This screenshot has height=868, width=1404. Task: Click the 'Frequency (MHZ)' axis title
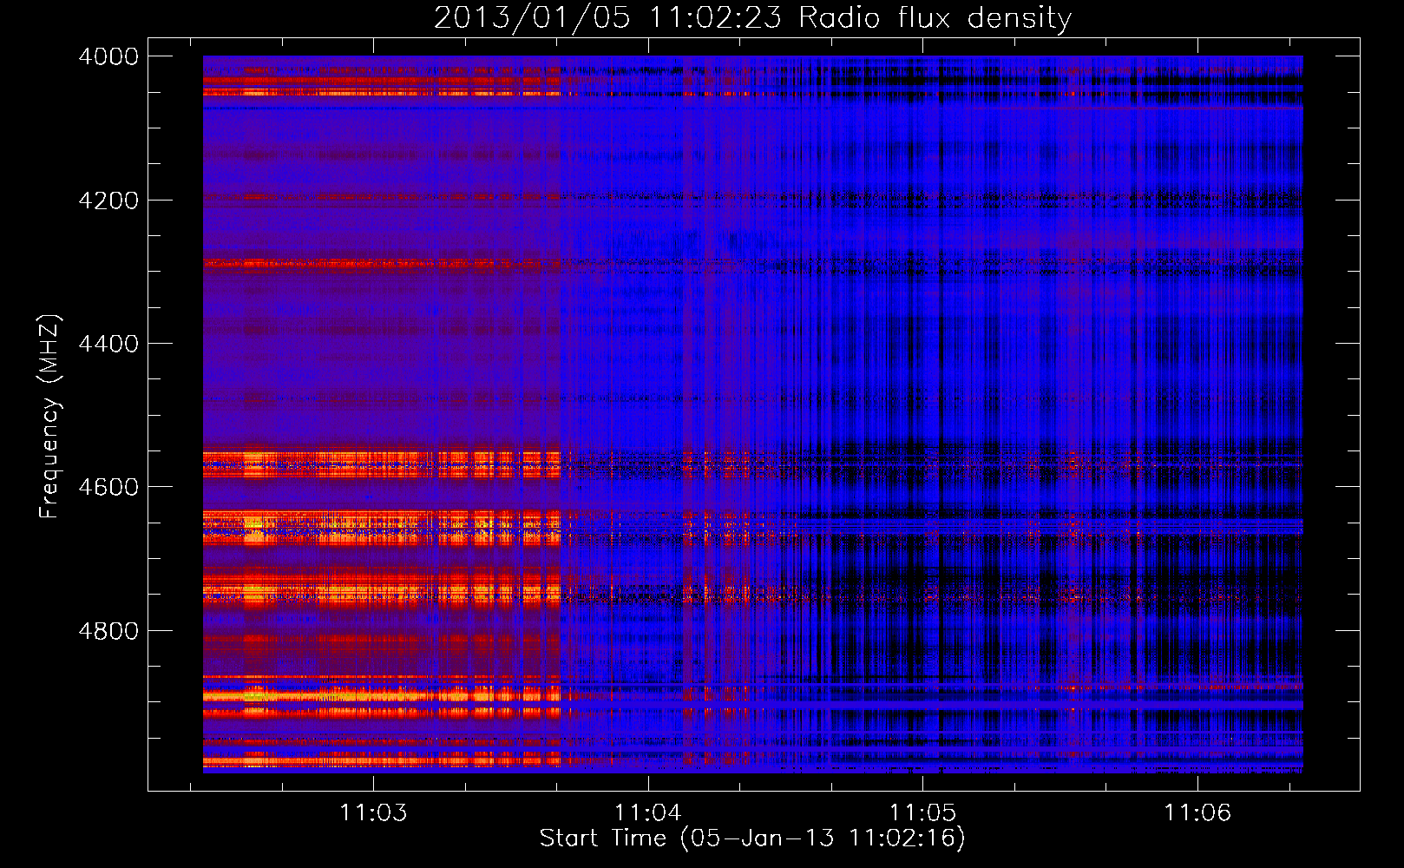point(50,417)
